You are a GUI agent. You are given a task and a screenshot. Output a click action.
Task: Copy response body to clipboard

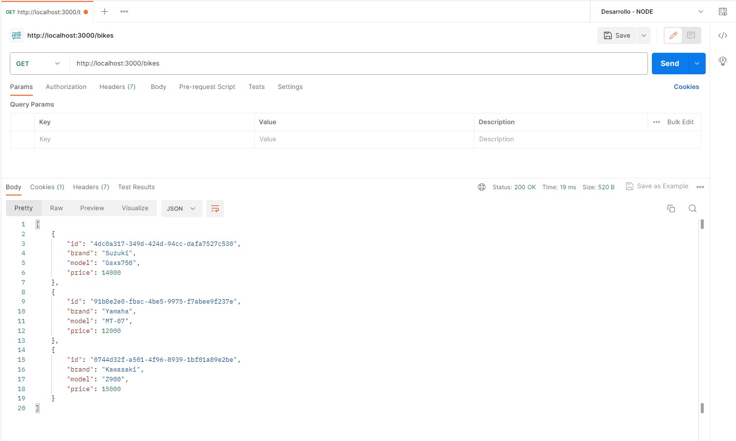point(671,208)
